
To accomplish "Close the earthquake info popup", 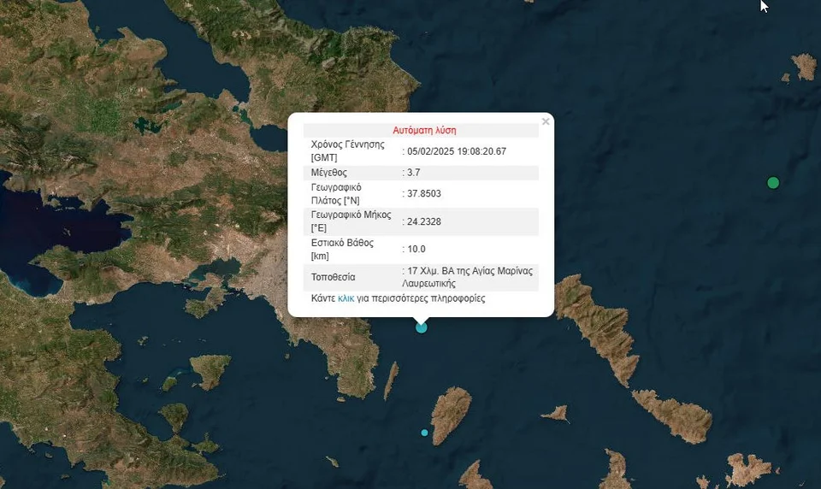I will tap(546, 121).
